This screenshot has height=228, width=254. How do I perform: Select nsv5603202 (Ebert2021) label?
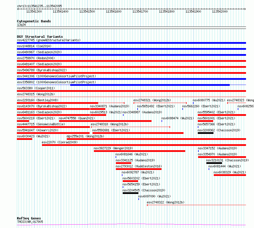point(141,178)
